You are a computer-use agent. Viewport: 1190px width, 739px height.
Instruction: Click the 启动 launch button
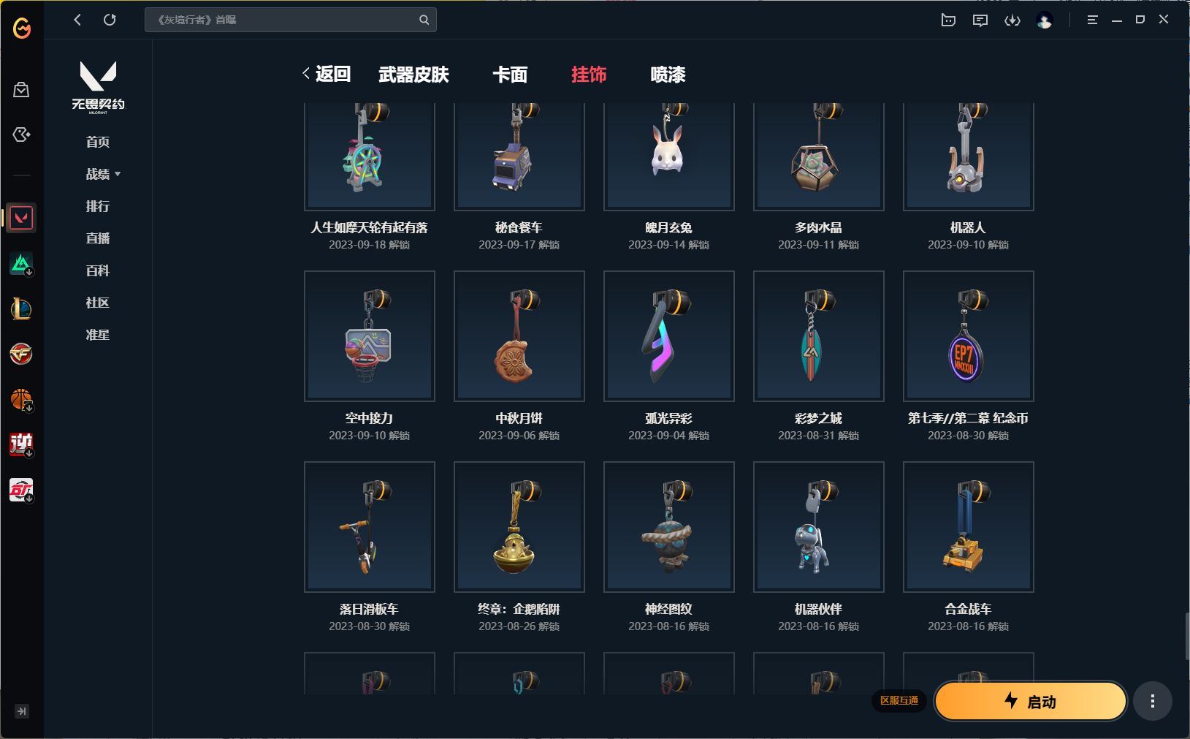[x=1031, y=702]
